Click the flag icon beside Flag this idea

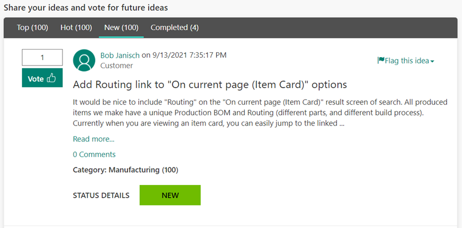(x=381, y=61)
